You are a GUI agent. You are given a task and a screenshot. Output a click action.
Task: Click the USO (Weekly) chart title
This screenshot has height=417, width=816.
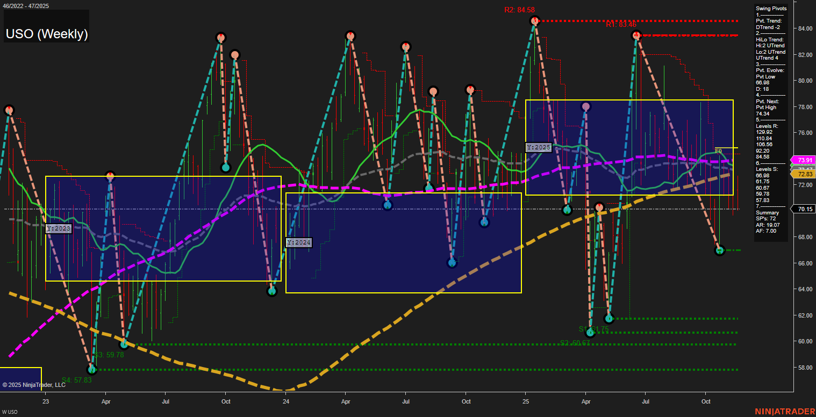[47, 34]
